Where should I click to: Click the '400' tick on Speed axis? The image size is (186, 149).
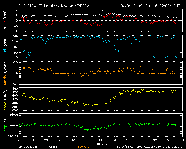click(15, 103)
